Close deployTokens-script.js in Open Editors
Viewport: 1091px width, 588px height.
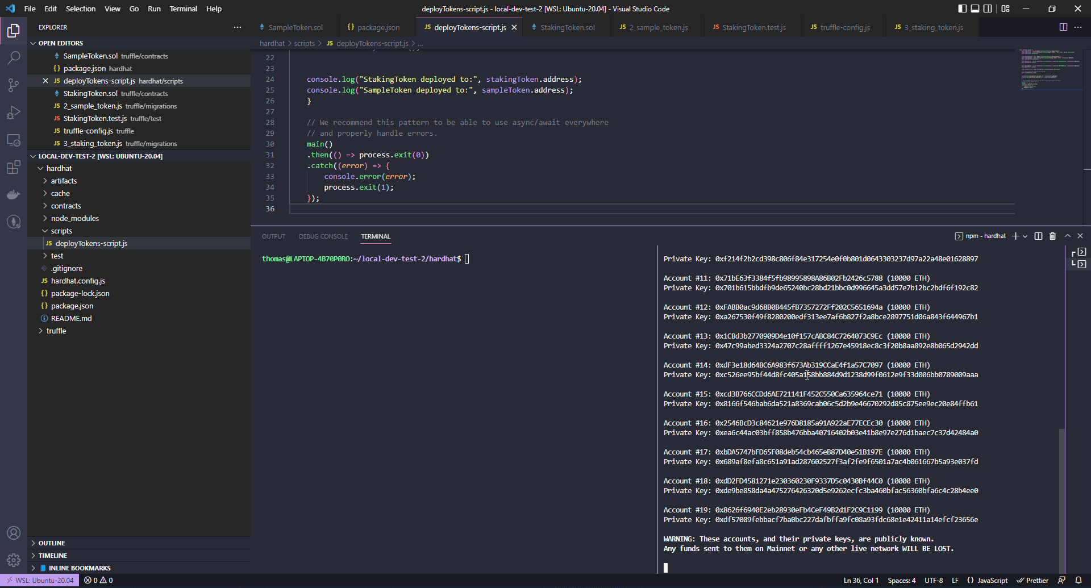tap(45, 81)
